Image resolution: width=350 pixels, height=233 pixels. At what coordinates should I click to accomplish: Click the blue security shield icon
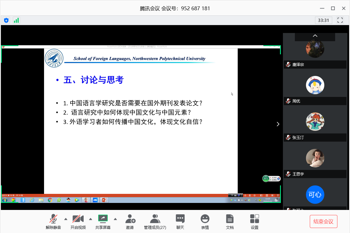point(6,20)
